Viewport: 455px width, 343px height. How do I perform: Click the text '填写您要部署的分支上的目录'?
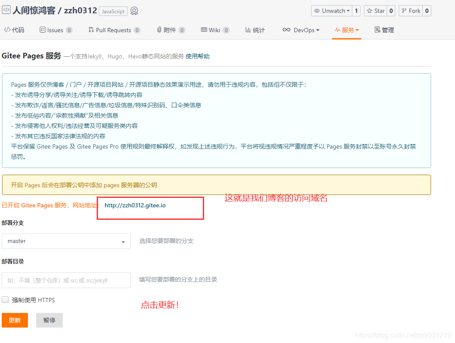point(178,279)
